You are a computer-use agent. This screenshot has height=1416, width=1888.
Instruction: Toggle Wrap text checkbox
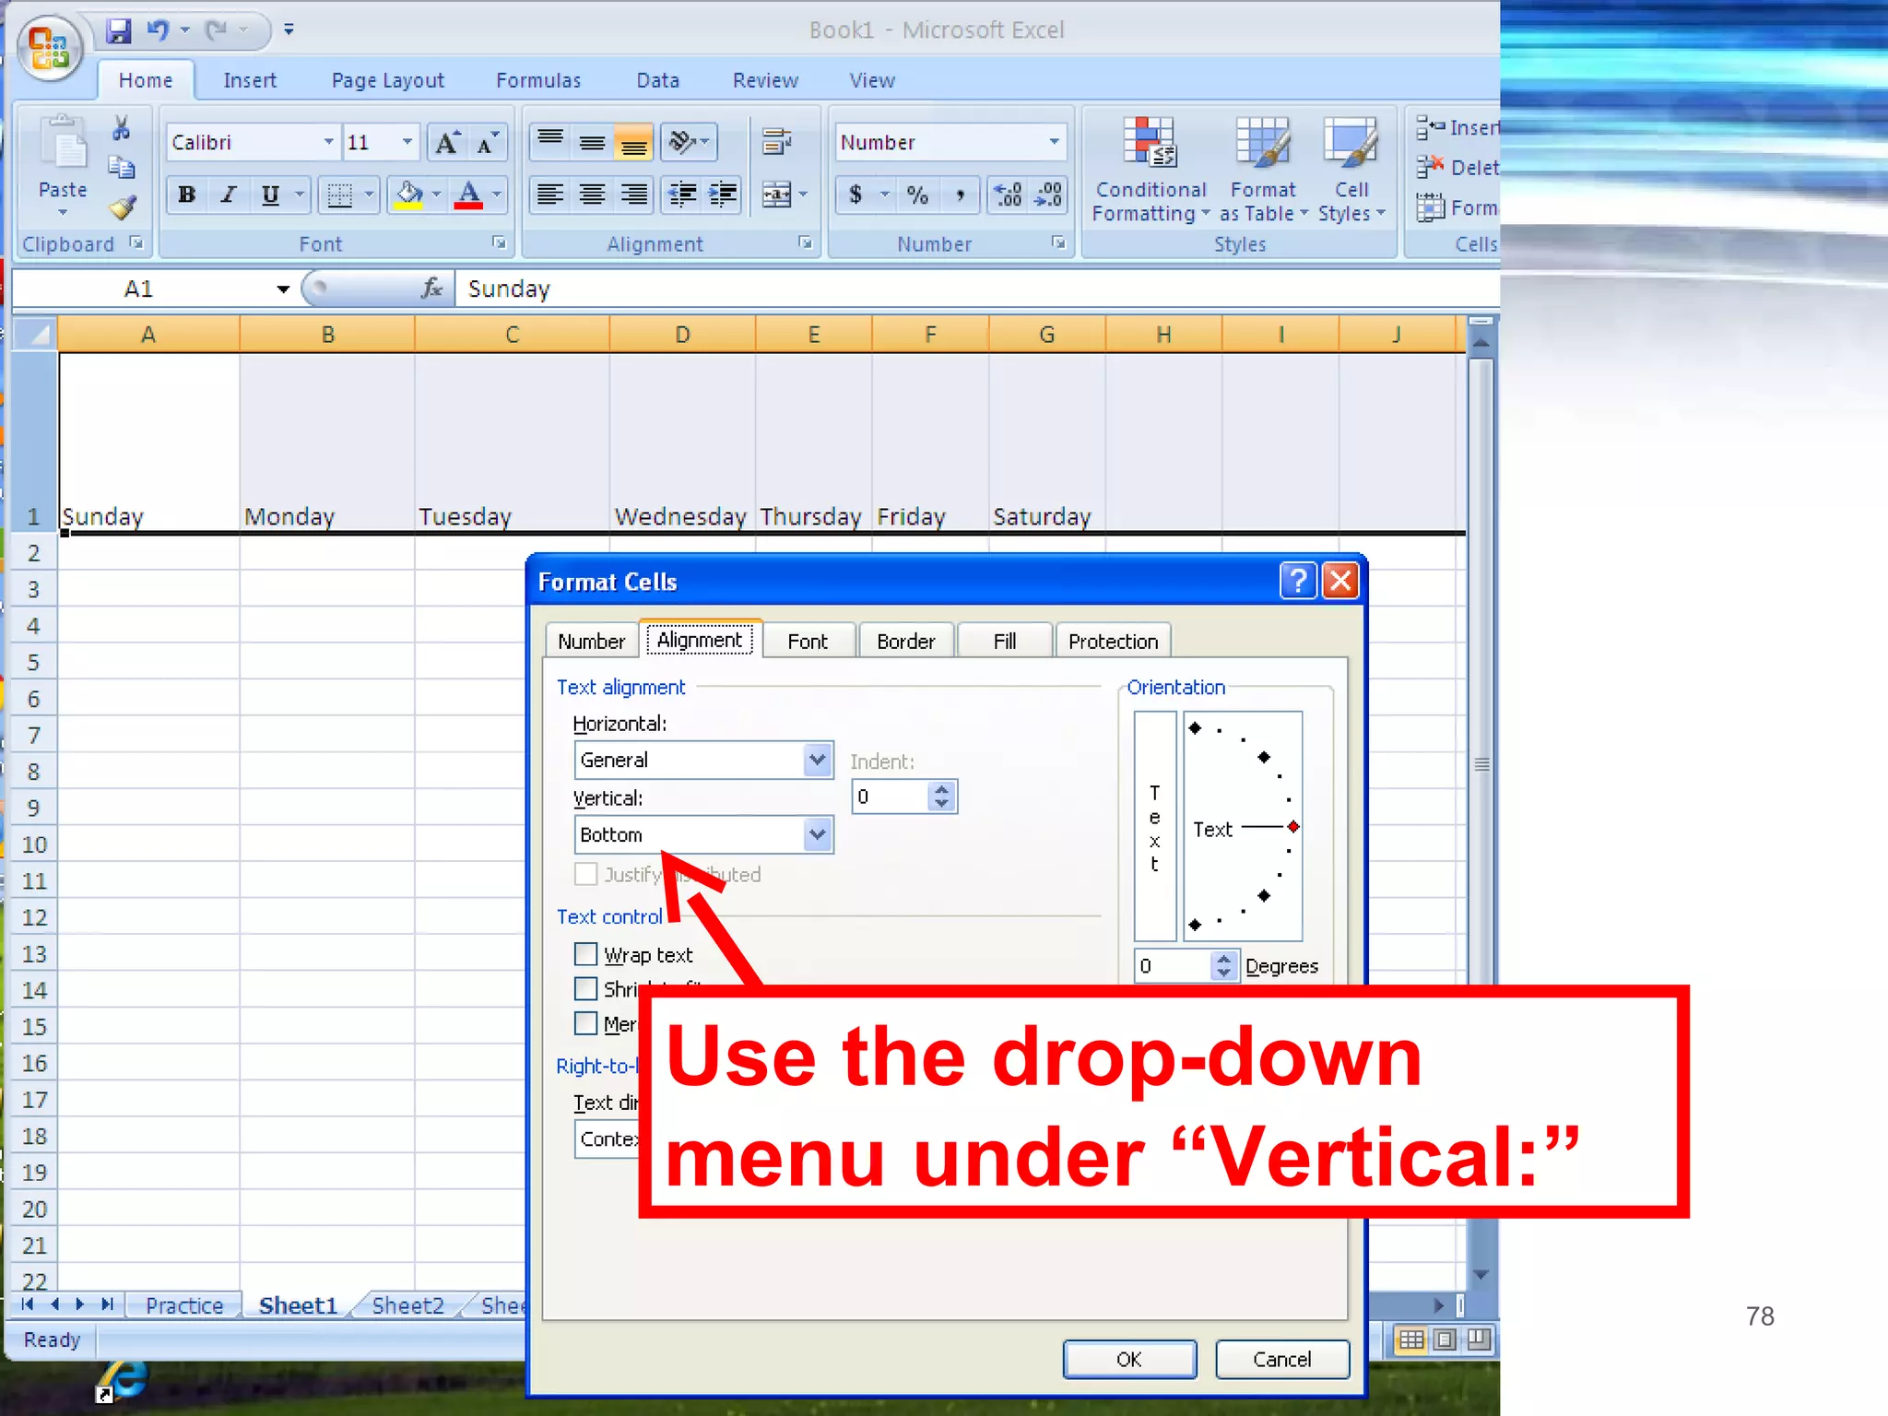585,953
